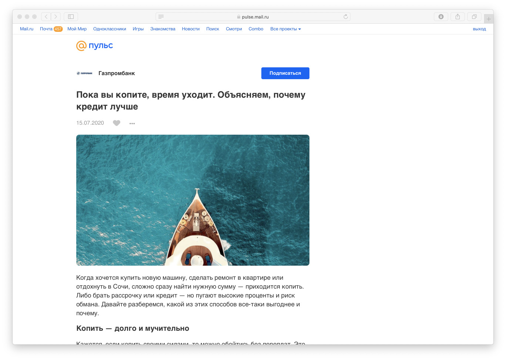Open a new tab with plus button
This screenshot has height=360, width=506.
click(489, 19)
